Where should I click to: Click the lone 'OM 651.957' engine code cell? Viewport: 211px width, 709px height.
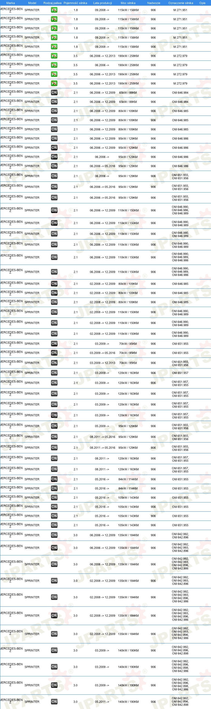click(x=181, y=373)
